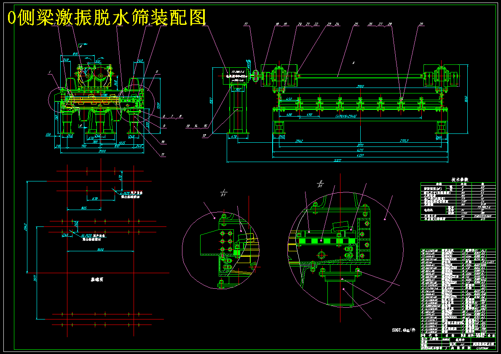Click the 4211 dimension text
This screenshot has width=501, height=354.
click(x=360, y=150)
